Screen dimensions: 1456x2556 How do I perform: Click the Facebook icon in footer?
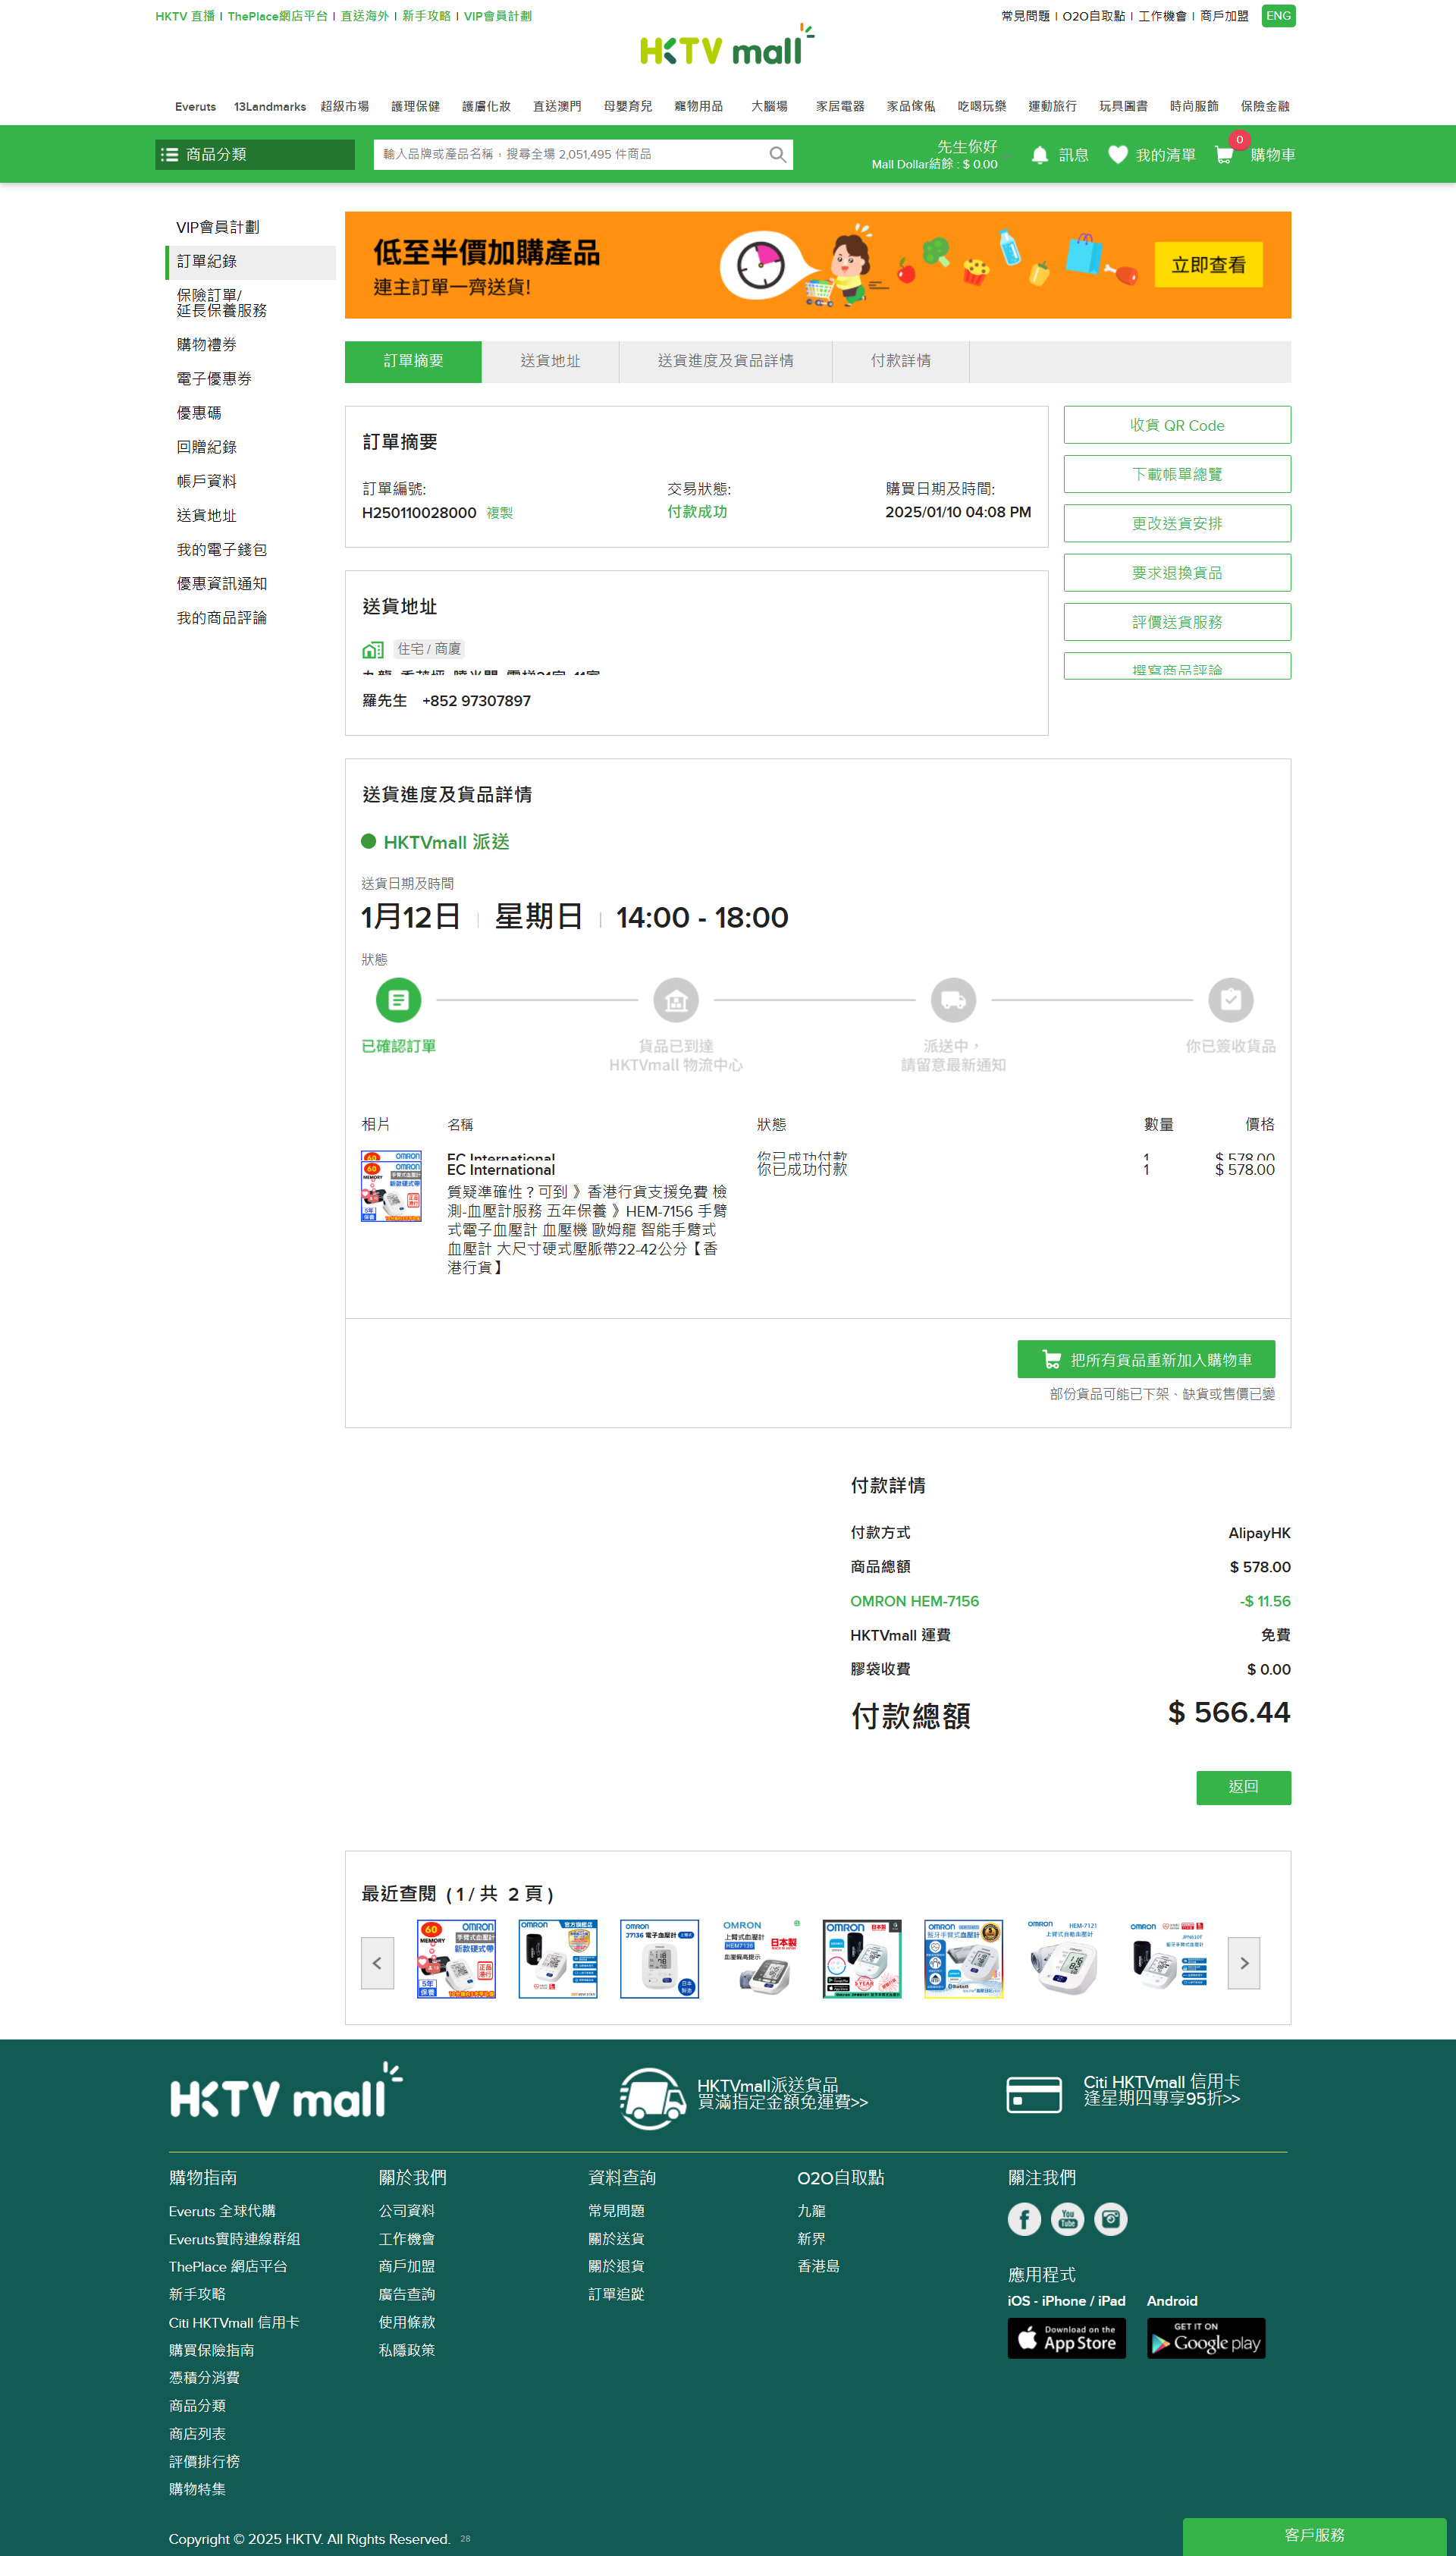click(1023, 2219)
